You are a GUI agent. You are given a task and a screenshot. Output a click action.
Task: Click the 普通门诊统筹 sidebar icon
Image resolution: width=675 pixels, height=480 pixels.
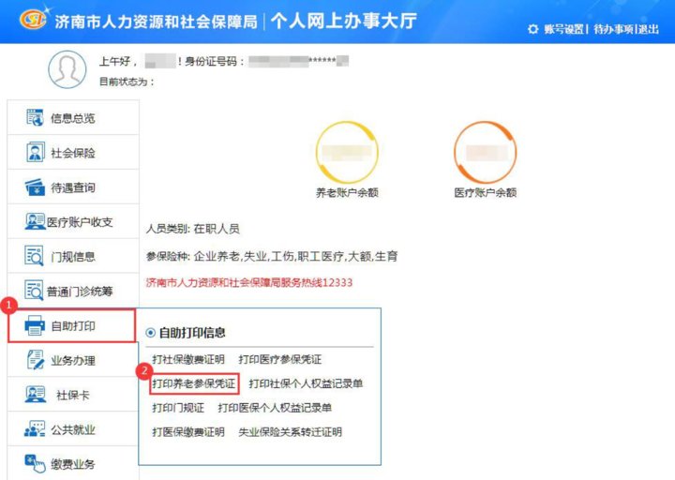34,291
